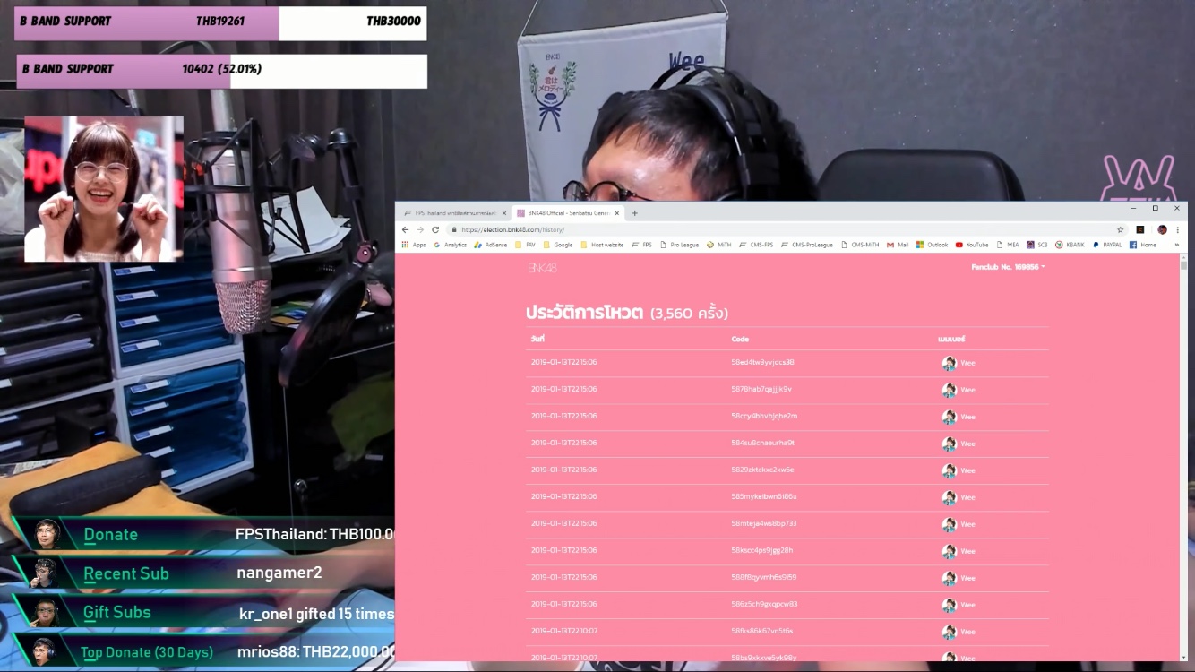The width and height of the screenshot is (1195, 672).
Task: Select code 58fks86k67vn5t6s
Action: point(762,631)
